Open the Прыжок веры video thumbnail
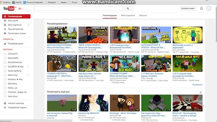Screen dimensions: 217x122 point(93,63)
